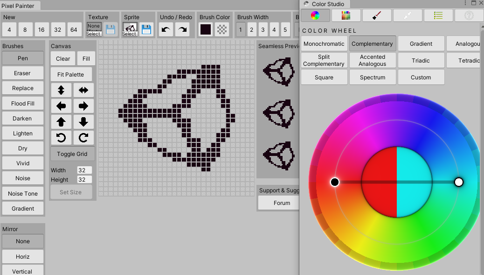Click the Fit Palette button

click(71, 74)
